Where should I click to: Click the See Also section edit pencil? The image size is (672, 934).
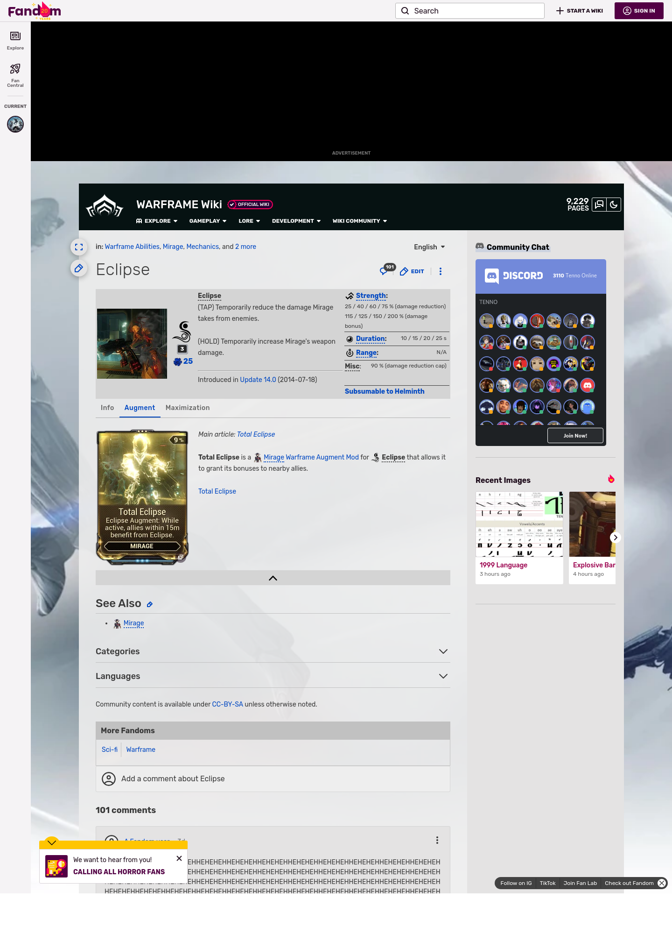(150, 604)
